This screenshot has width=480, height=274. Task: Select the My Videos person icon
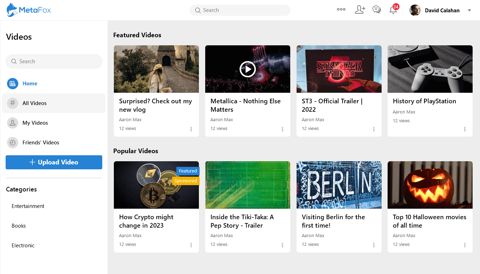pyautogui.click(x=13, y=123)
